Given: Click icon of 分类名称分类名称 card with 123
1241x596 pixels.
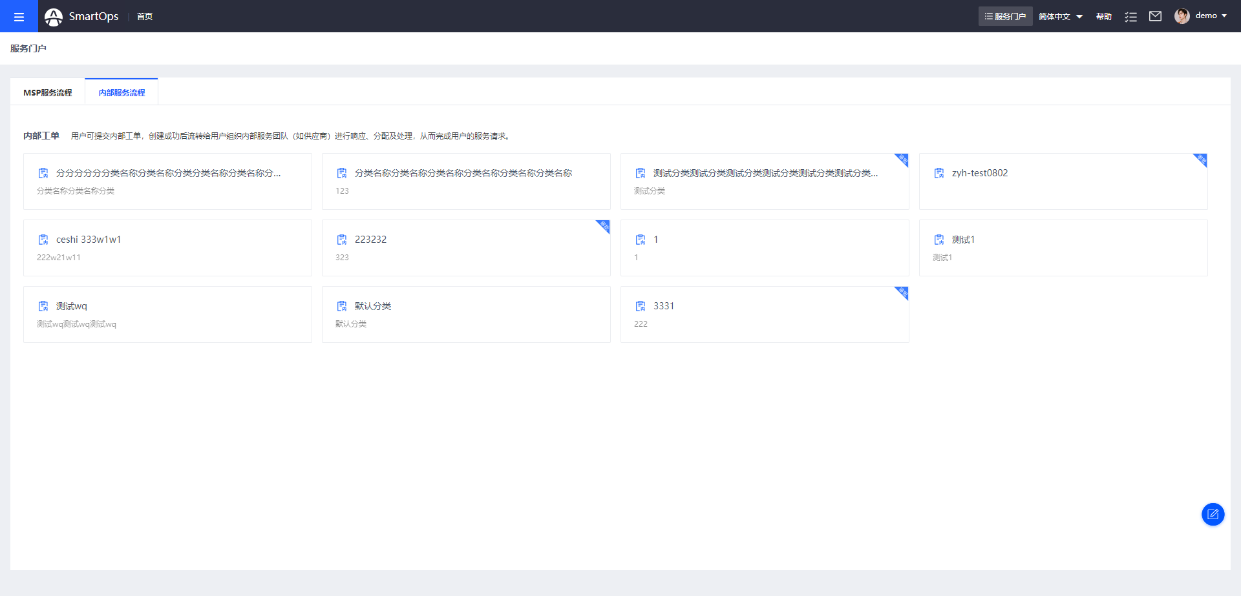Looking at the screenshot, I should pyautogui.click(x=342, y=173).
